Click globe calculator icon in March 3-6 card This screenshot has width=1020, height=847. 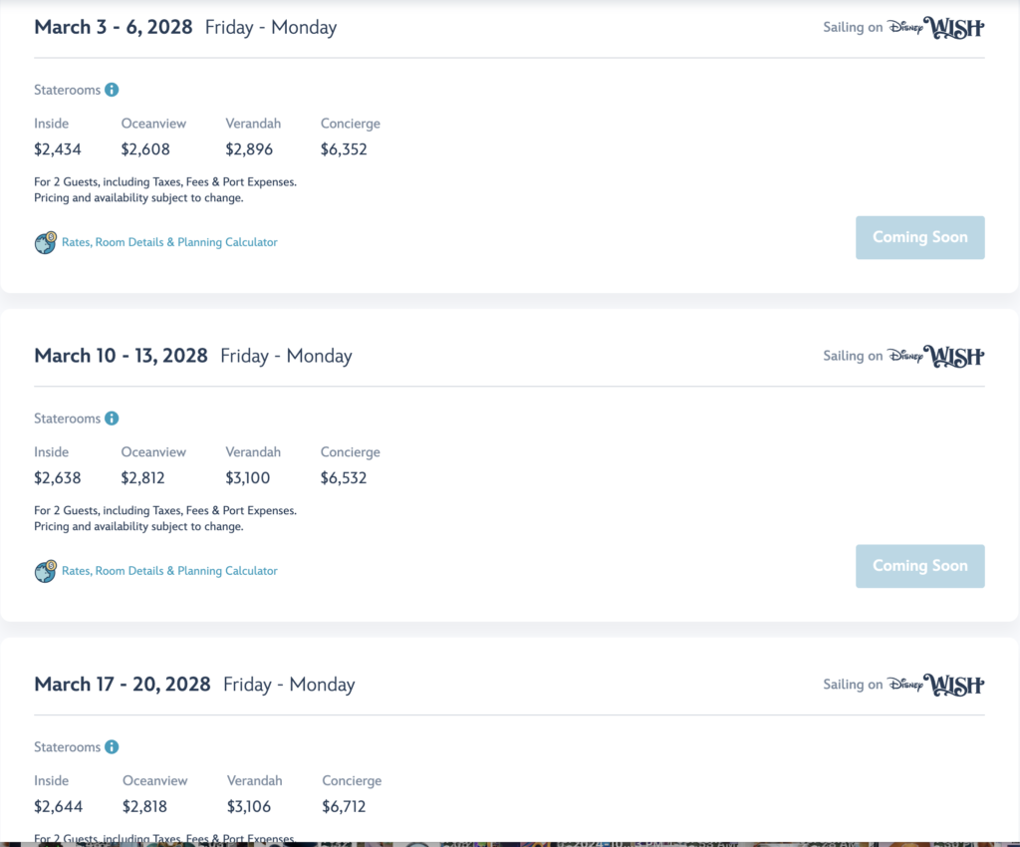(x=46, y=243)
